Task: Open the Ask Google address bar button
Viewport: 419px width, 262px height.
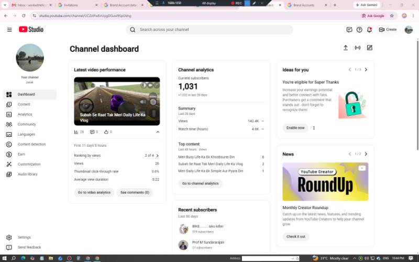Action: click(373, 16)
